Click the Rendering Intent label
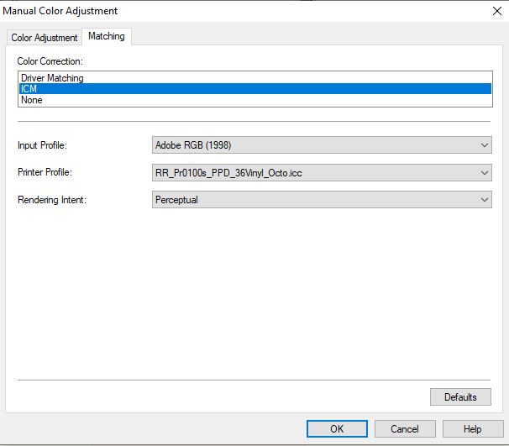The width and height of the screenshot is (509, 446). pos(50,200)
